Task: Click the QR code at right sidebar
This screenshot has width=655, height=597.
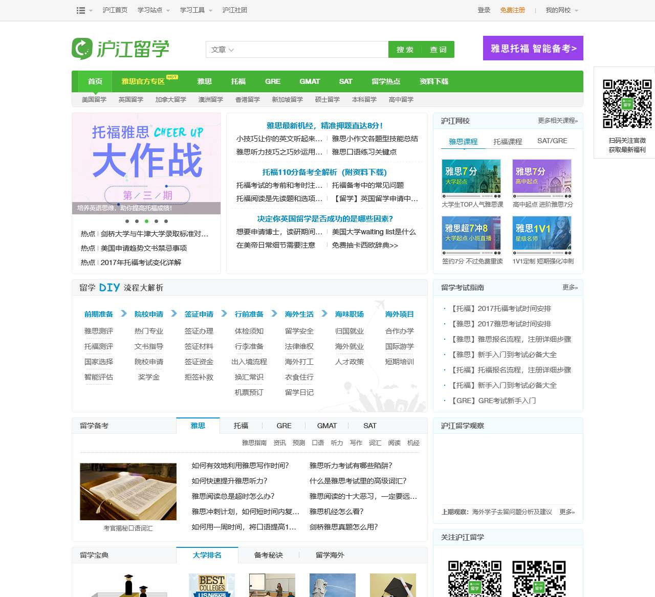Action: coord(627,104)
